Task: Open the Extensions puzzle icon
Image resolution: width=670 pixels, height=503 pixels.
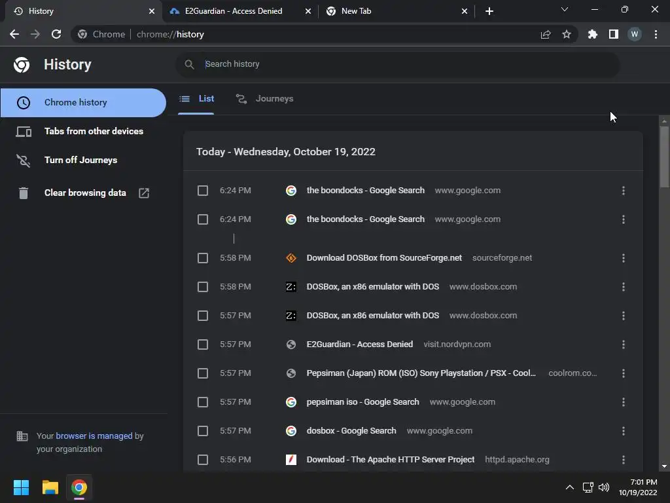Action: point(593,34)
